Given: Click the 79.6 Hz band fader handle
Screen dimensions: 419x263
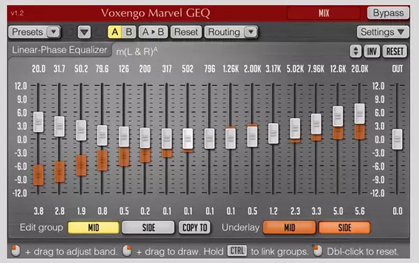Looking at the screenshot, I should [102, 135].
